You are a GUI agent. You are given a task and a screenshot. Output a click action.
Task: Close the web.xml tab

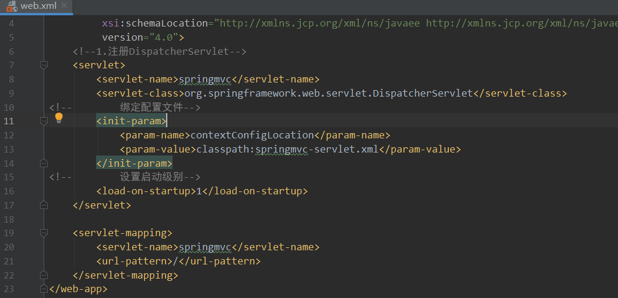pos(65,6)
